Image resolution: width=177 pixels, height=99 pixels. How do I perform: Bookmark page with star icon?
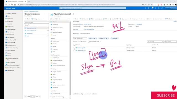(152, 5)
